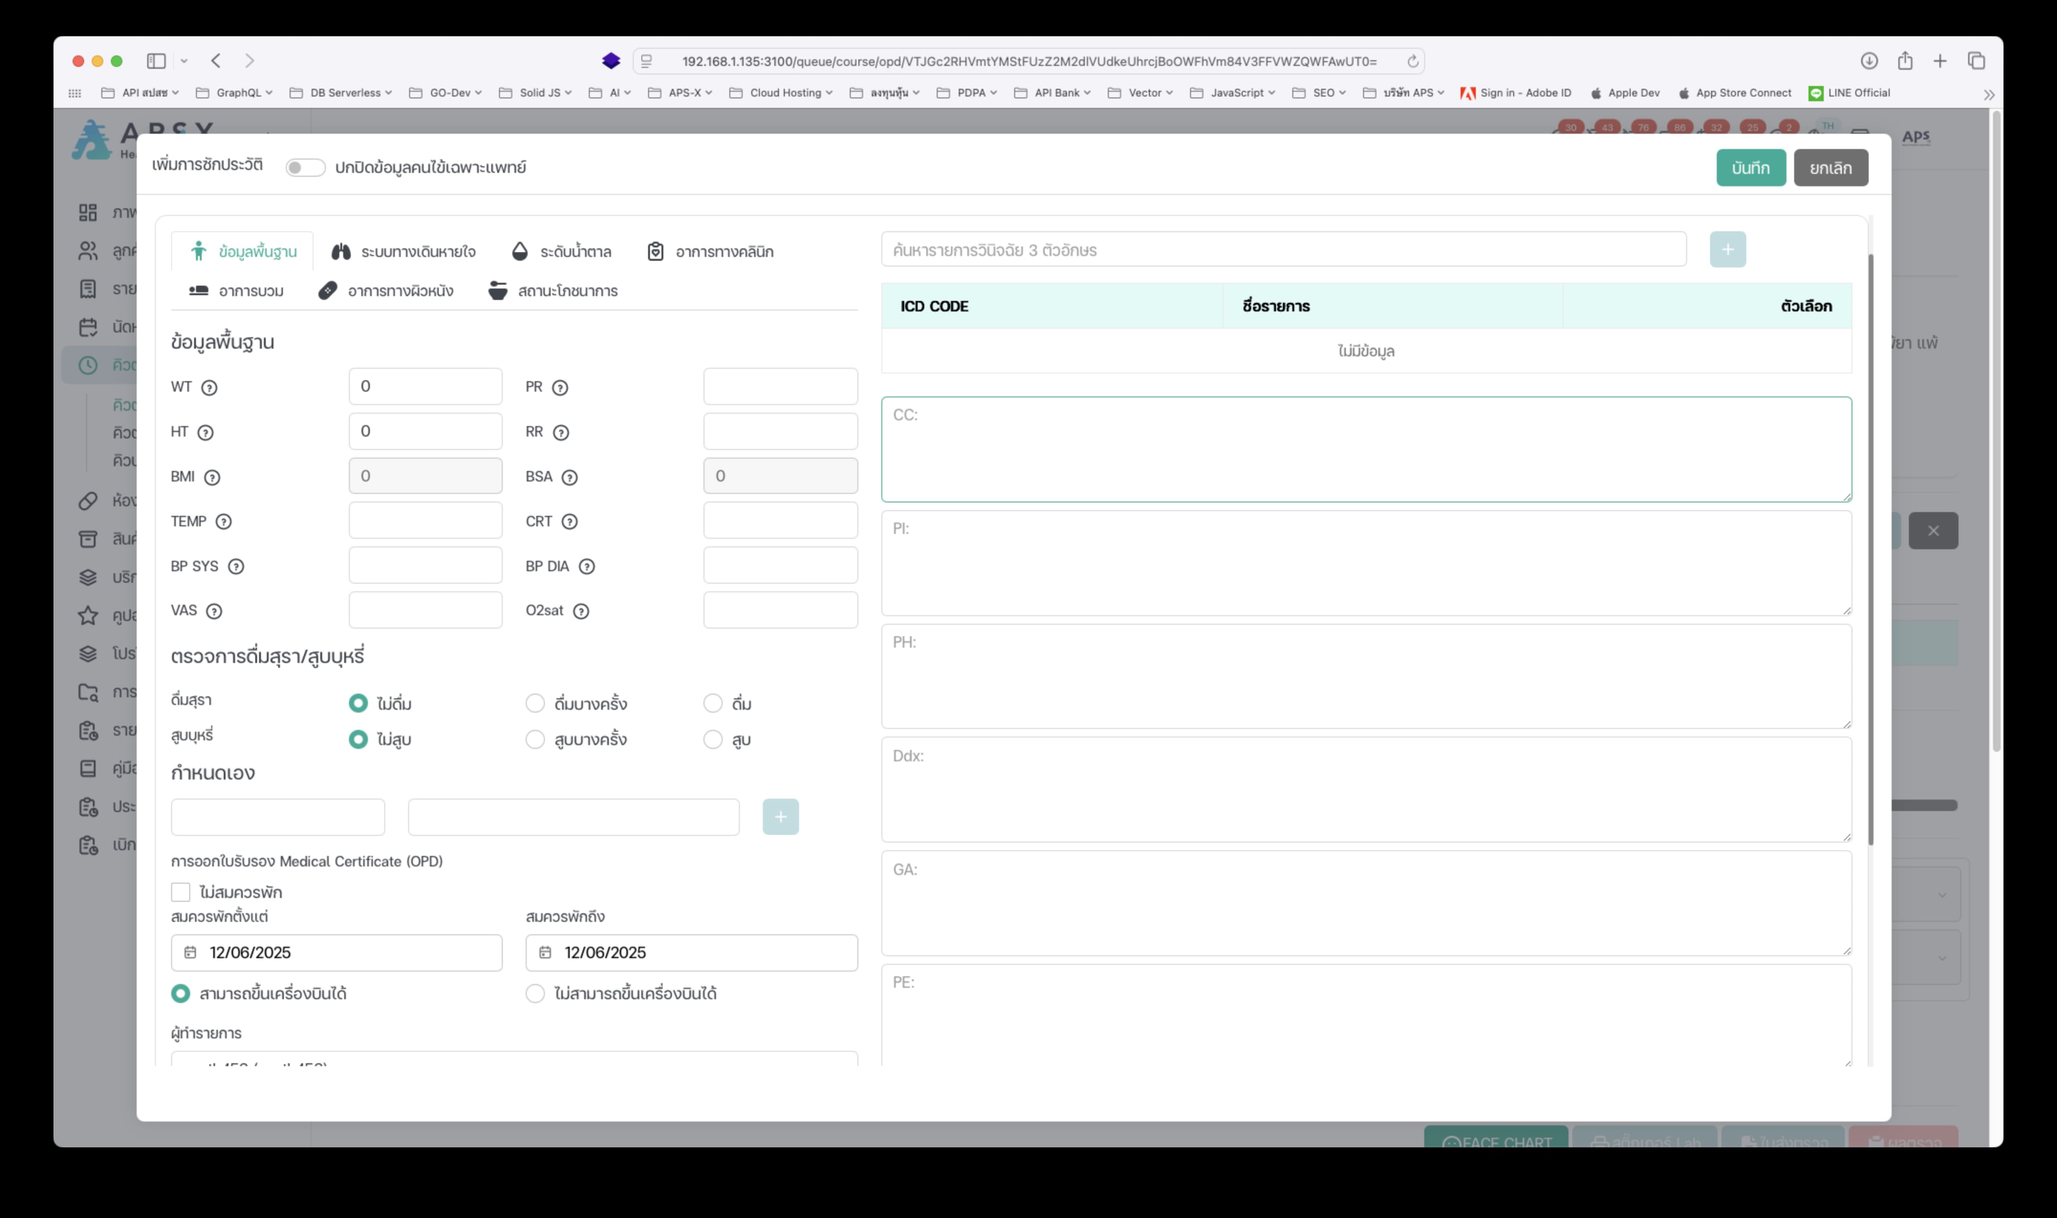The width and height of the screenshot is (2057, 1218).
Task: Switch to อาการทางผิวหนัง tab
Action: pos(386,290)
